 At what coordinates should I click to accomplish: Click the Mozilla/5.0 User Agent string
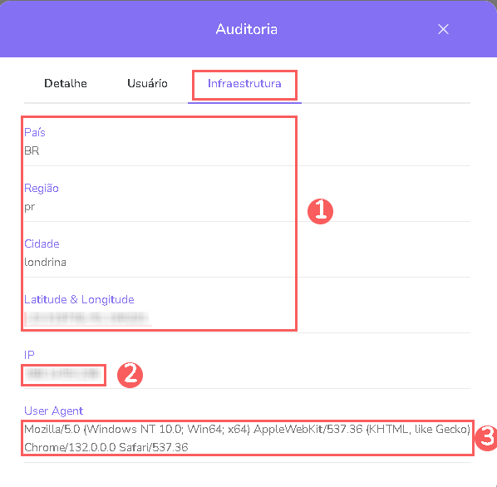click(x=247, y=438)
